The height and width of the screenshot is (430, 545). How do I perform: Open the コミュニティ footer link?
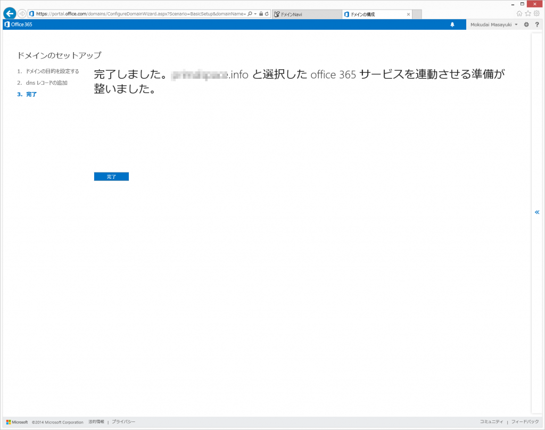tap(492, 422)
